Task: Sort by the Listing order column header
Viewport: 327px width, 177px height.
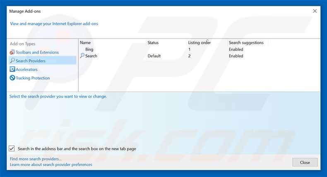Action: 200,43
